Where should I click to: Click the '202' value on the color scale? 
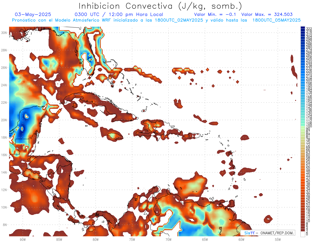309,81
